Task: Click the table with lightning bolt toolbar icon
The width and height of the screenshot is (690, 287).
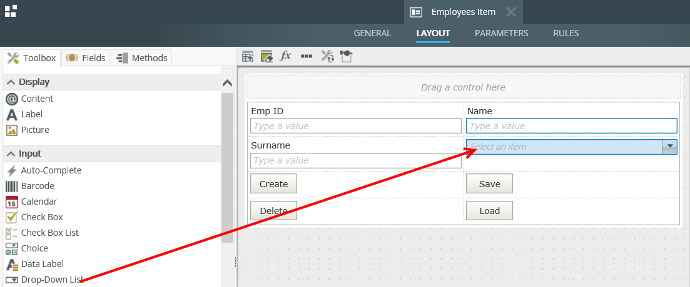Action: 248,56
